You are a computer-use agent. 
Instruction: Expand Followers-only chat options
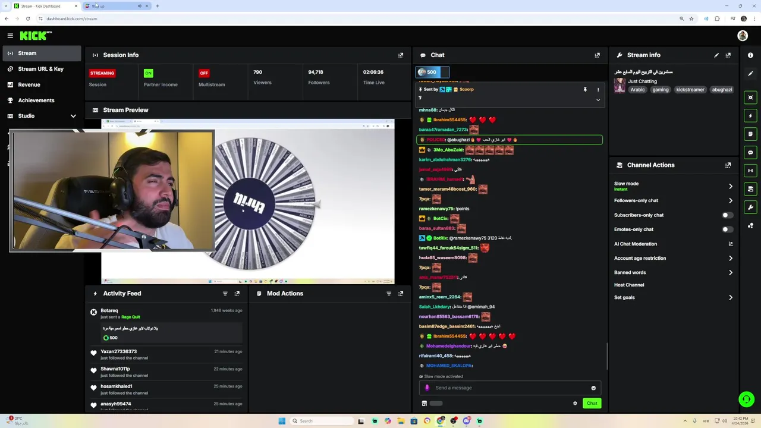point(731,201)
